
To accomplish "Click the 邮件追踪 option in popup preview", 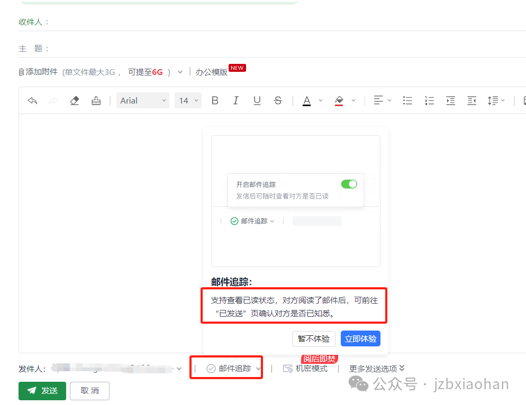I will click(252, 221).
